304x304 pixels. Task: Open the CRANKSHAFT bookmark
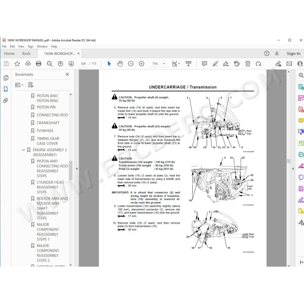48,123
